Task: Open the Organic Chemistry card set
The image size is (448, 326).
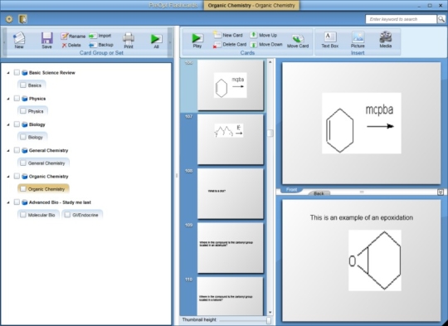Action: click(x=43, y=189)
